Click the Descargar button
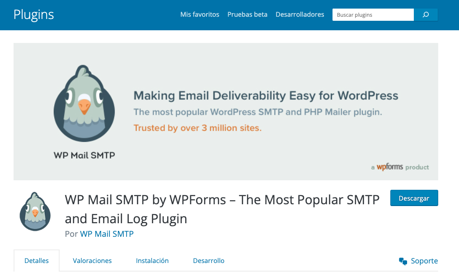This screenshot has height=277, width=459. tap(414, 198)
